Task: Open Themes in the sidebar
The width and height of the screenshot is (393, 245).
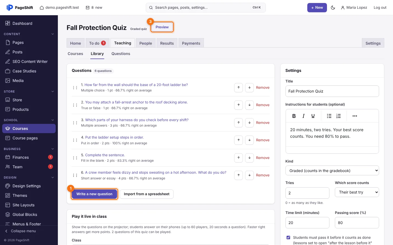Action: coord(29,195)
